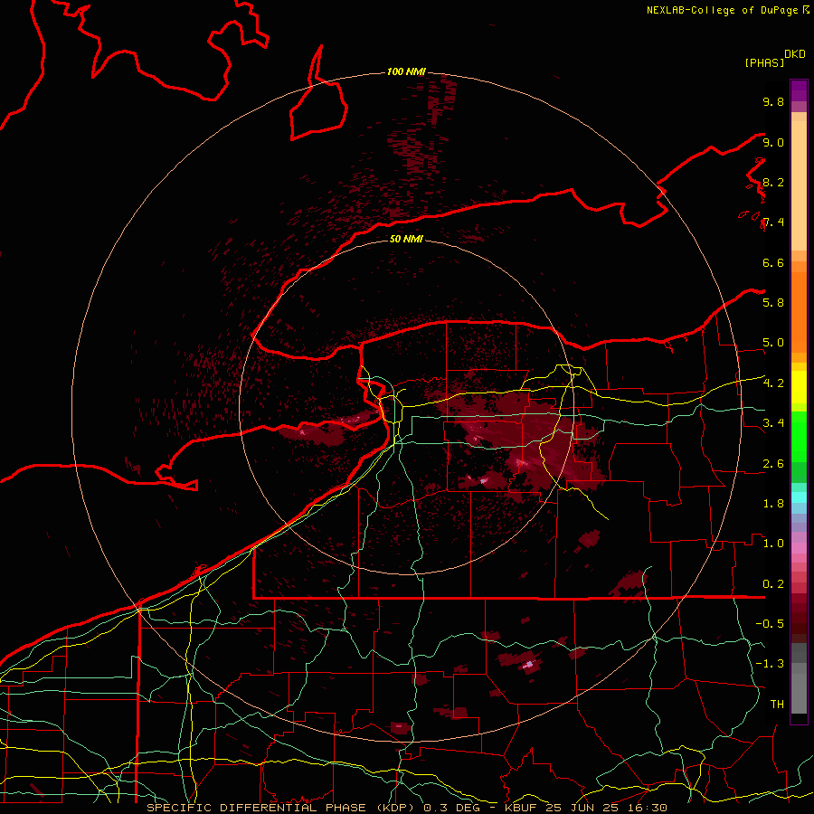
Task: Click the 'SPECIFIC DIFFERENTIAL PHASE (KDP)' caption text
Action: (x=282, y=808)
